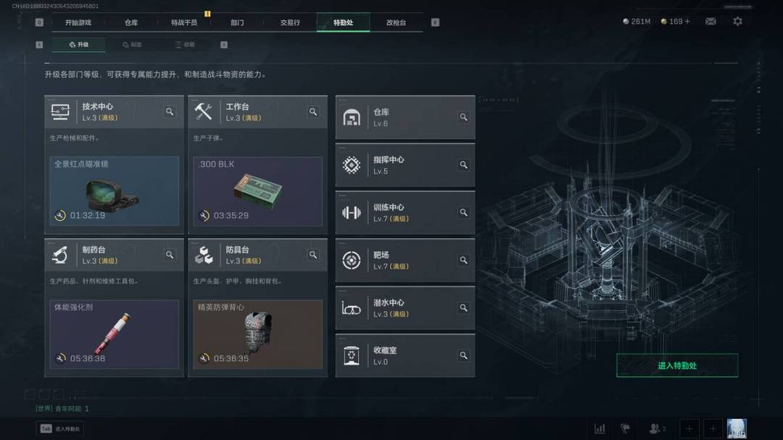Viewport: 783px width, 440px height.
Task: Open the friends list icon
Action: (x=657, y=428)
